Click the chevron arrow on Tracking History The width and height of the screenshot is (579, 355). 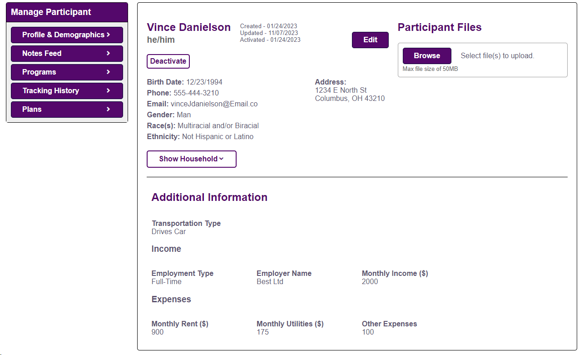[109, 90]
